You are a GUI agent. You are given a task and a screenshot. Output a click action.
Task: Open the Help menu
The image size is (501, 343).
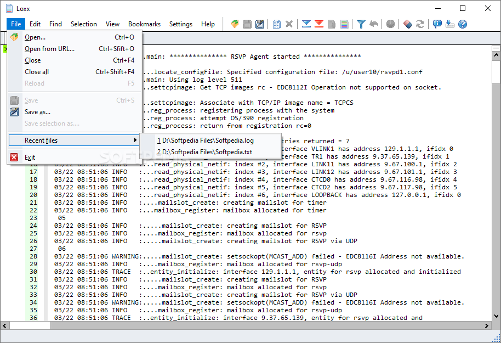click(x=208, y=24)
